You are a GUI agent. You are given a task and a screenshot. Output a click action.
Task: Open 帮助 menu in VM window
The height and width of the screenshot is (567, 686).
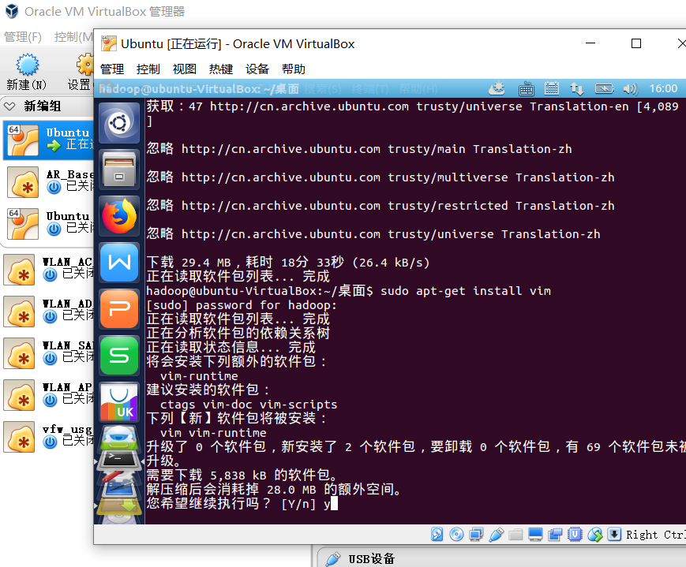pyautogui.click(x=294, y=69)
